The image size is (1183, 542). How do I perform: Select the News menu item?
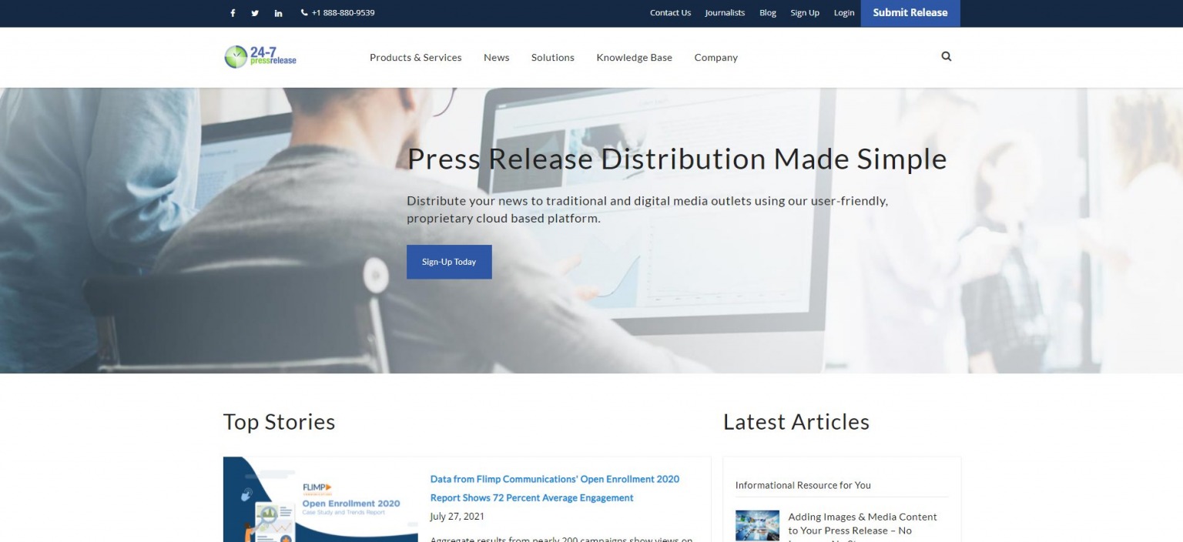(496, 57)
